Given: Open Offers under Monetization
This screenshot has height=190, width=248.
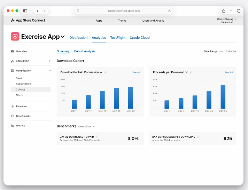Looking at the screenshot, I should point(20,95).
